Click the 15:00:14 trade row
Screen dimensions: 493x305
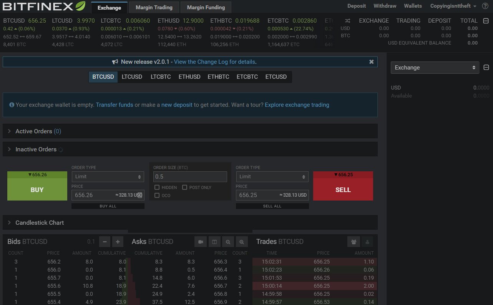[x=315, y=286]
